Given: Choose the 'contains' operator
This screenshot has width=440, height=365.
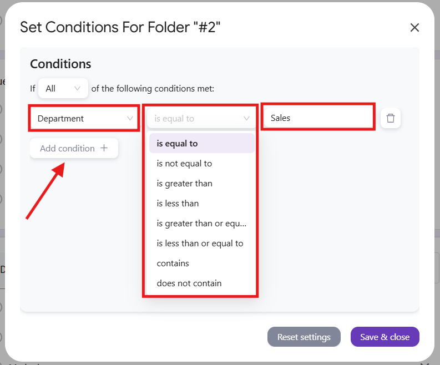Looking at the screenshot, I should click(173, 263).
